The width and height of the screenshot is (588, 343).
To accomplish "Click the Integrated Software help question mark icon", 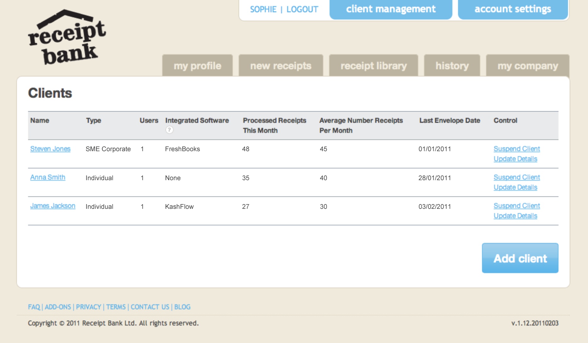I will 169,130.
